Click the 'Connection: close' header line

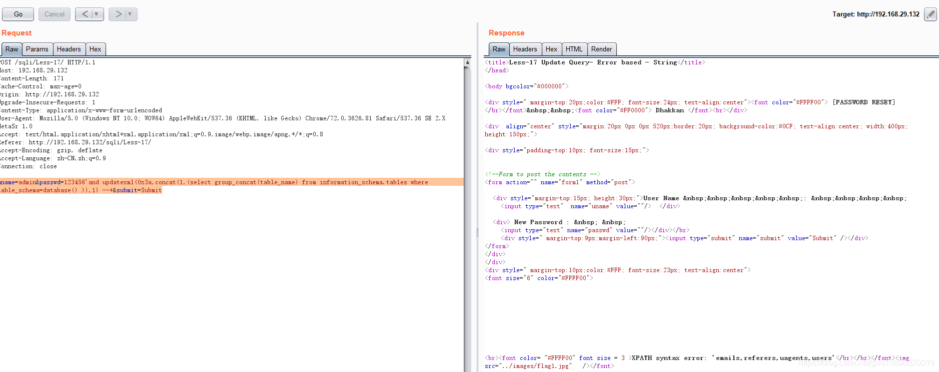[x=29, y=166]
